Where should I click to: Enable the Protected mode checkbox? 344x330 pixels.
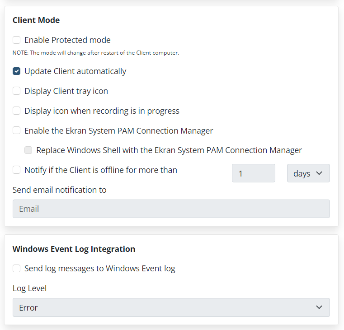tap(17, 40)
